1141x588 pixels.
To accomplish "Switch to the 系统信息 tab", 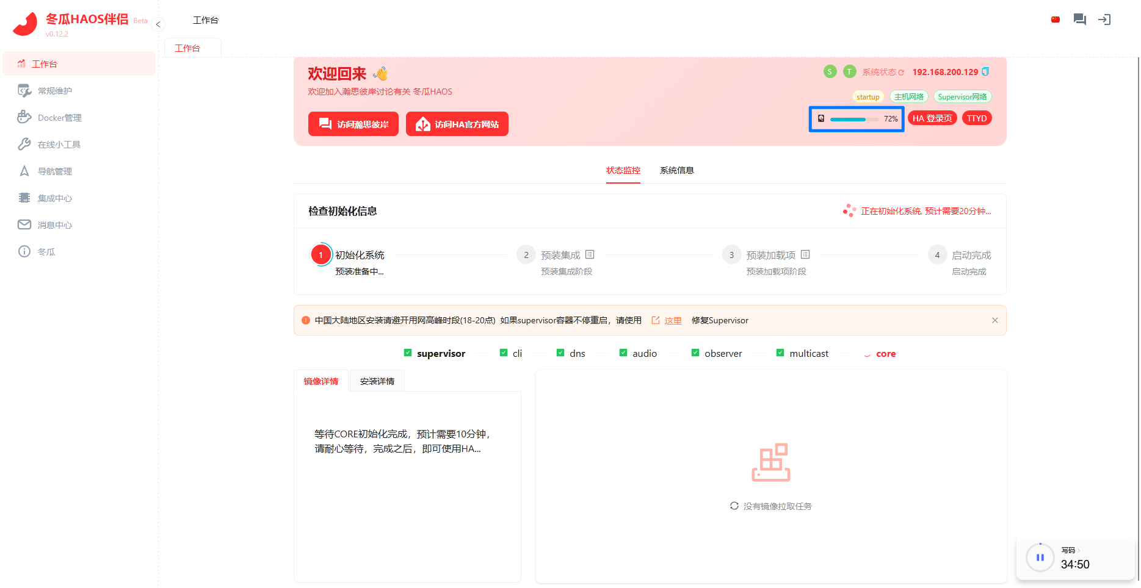I will click(676, 170).
